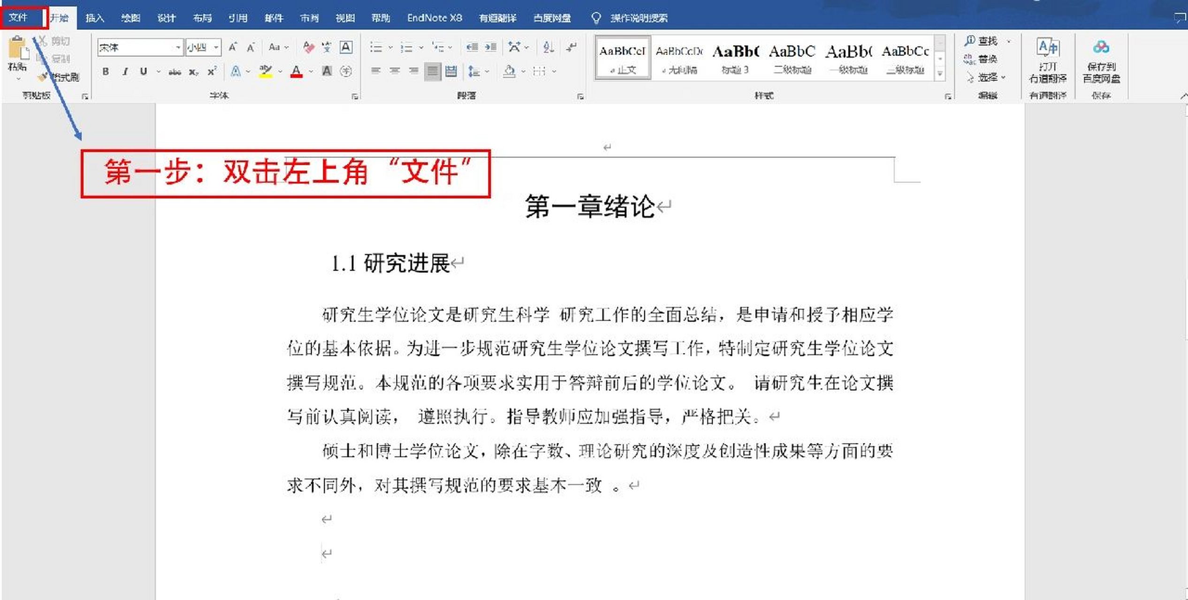1188x600 pixels.
Task: Launch 替换 (Replace) in the editing group
Action: point(985,59)
